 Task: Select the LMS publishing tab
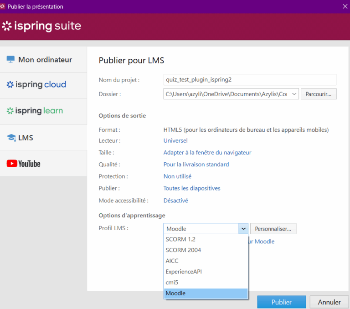pyautogui.click(x=43, y=137)
